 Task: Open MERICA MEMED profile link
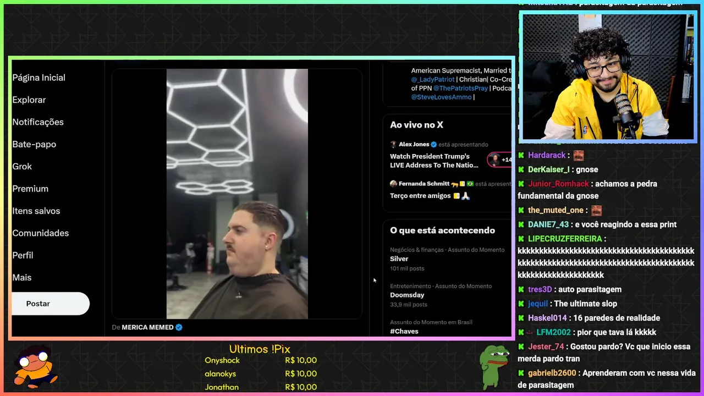coord(147,327)
